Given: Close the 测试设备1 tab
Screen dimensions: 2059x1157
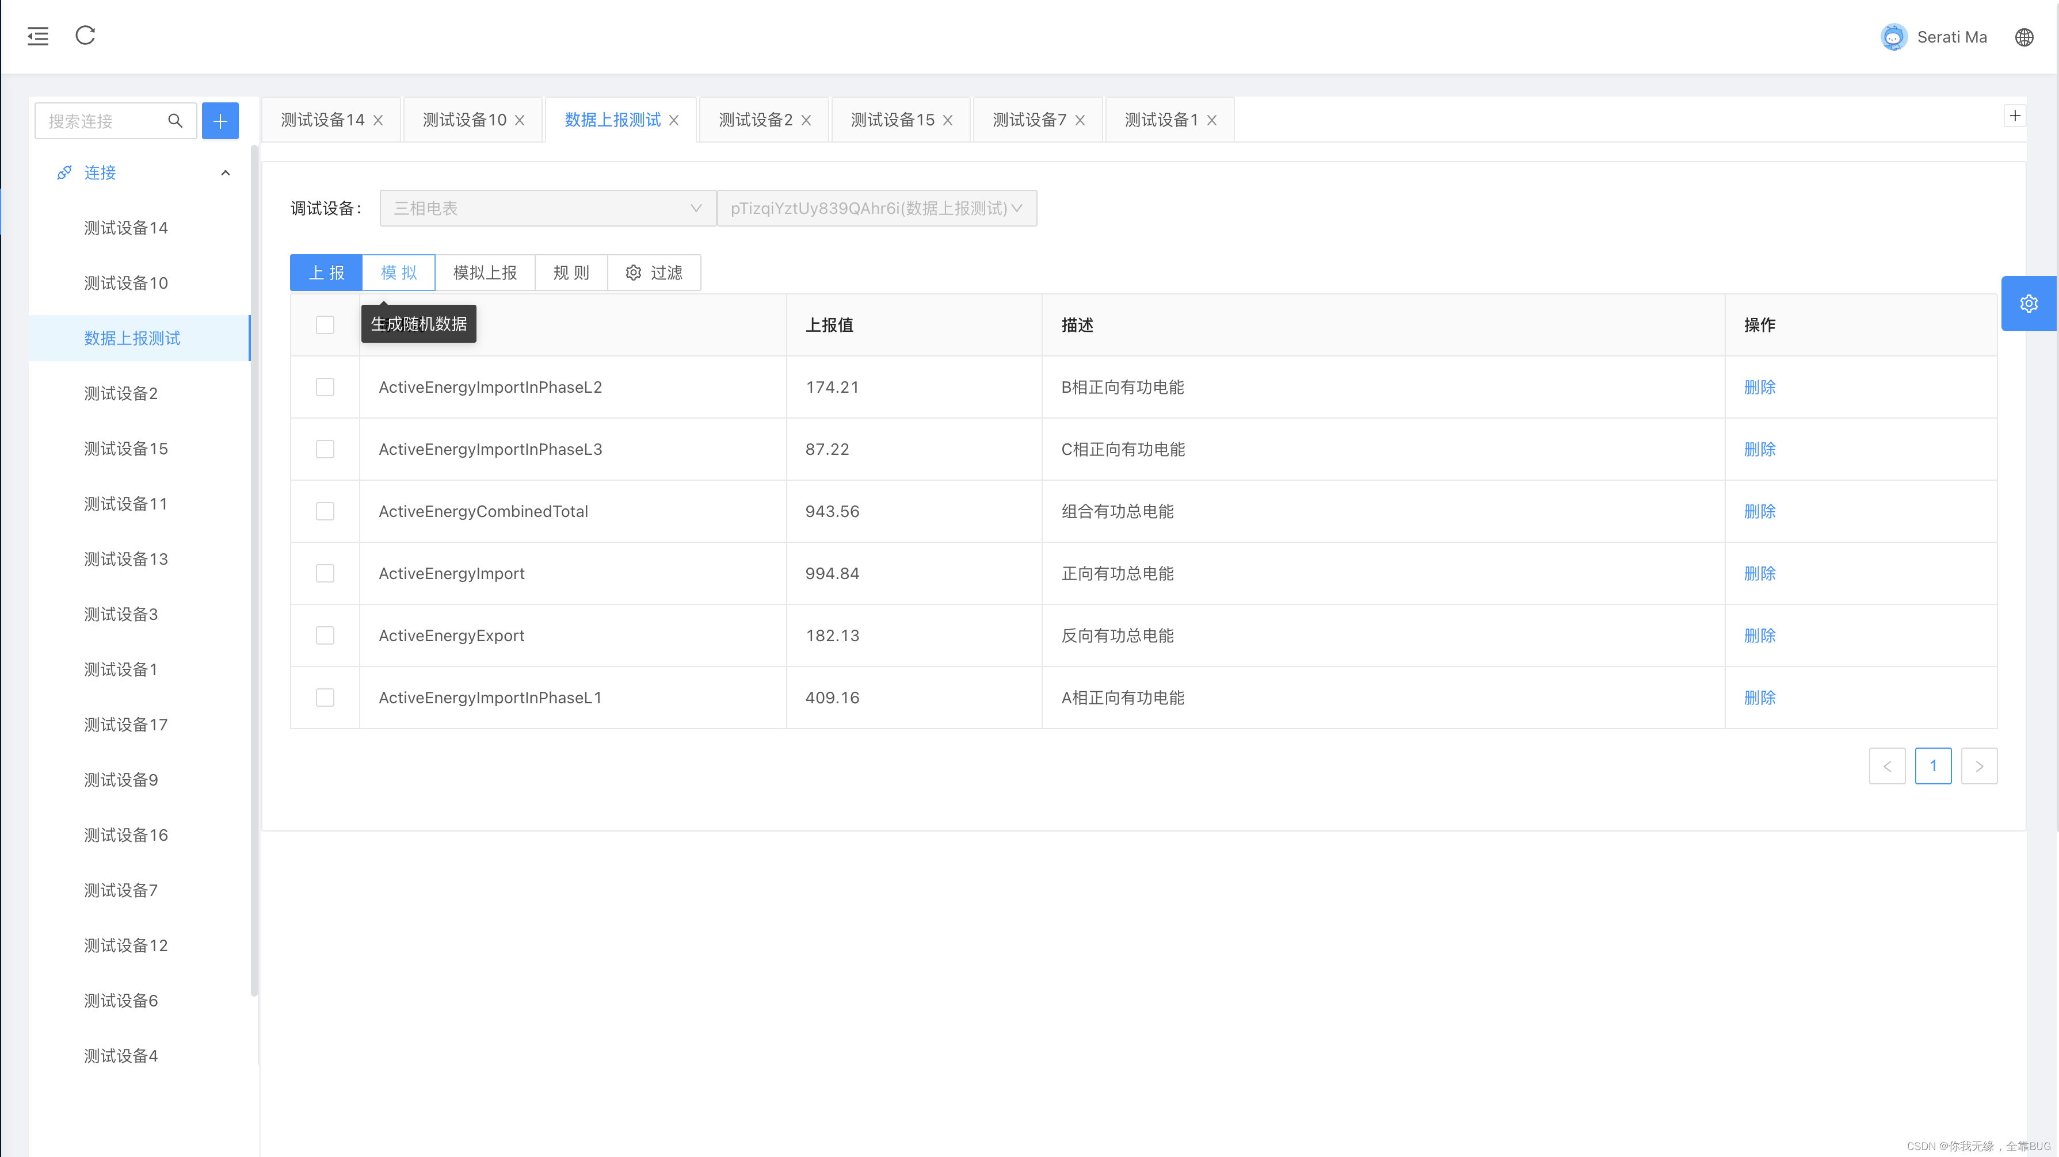Looking at the screenshot, I should tap(1212, 120).
